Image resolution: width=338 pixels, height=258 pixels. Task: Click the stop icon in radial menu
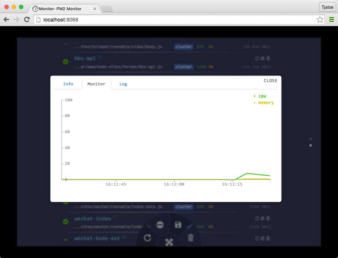pos(160,225)
